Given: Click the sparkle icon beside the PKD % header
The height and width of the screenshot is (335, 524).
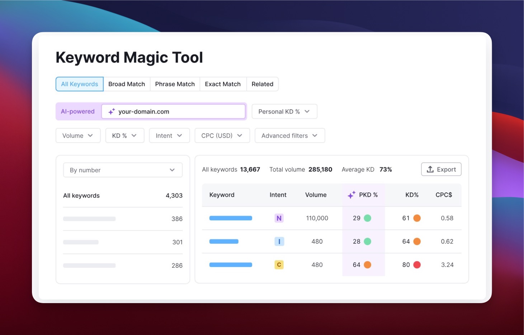Looking at the screenshot, I should 351,195.
